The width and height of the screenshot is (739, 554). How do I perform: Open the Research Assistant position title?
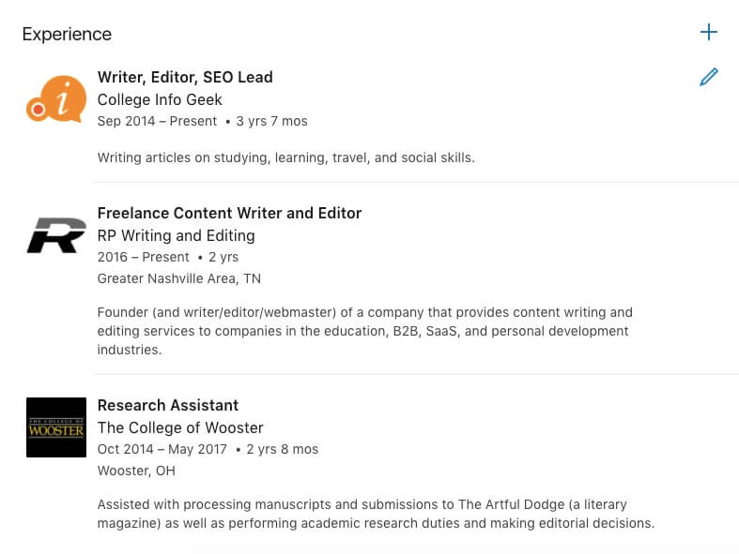(x=168, y=405)
